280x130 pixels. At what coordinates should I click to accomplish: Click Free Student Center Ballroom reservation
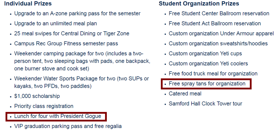point(219,13)
